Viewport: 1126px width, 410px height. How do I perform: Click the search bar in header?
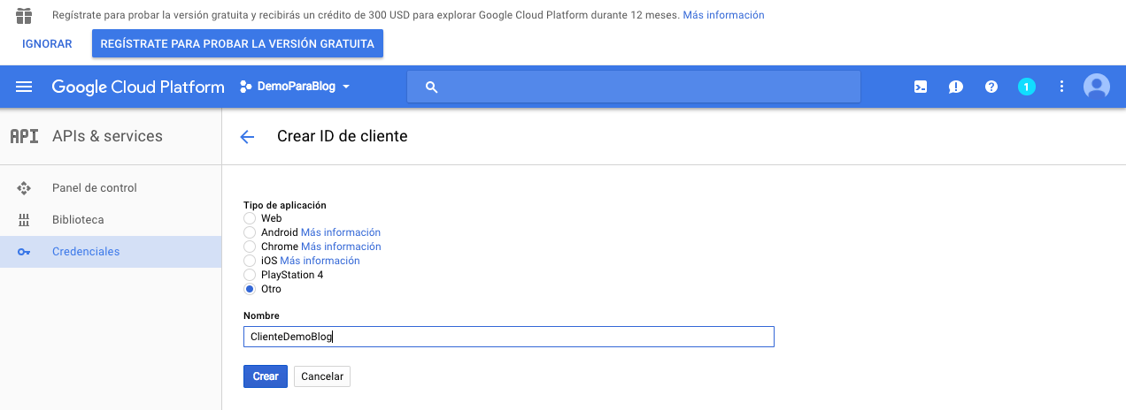click(x=633, y=87)
